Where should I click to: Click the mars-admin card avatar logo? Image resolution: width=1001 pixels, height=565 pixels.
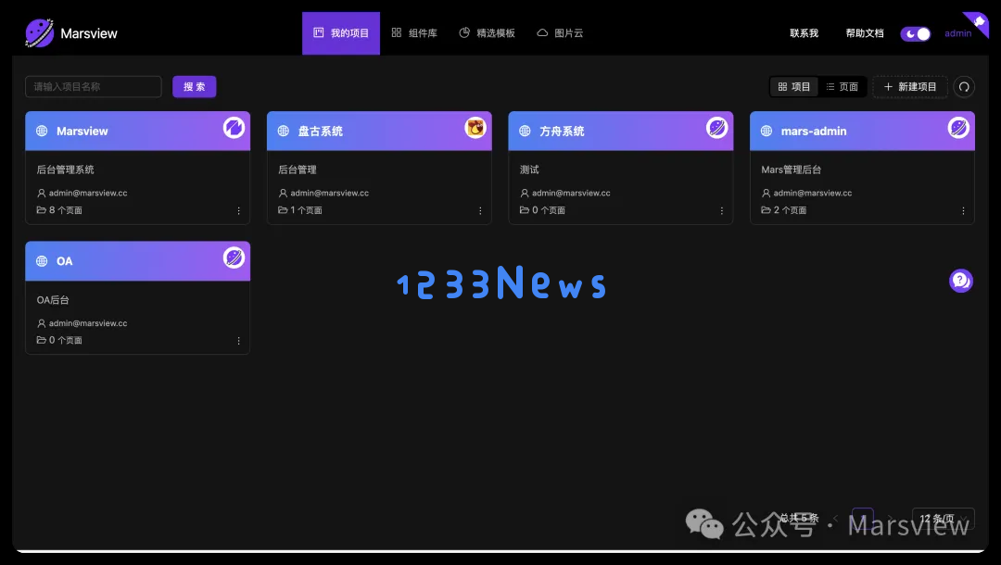click(x=958, y=128)
